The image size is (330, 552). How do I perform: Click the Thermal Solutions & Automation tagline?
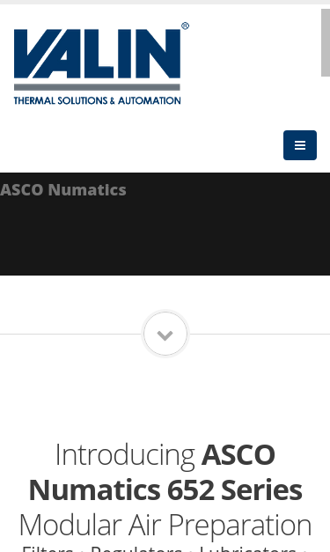97,100
